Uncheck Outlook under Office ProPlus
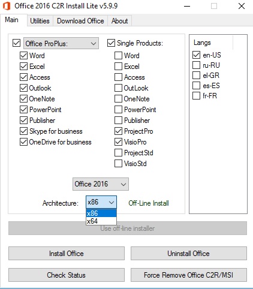This screenshot has width=253, height=289. tap(23, 88)
